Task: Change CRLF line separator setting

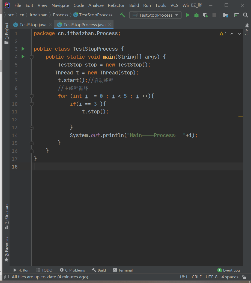Action: (x=197, y=277)
